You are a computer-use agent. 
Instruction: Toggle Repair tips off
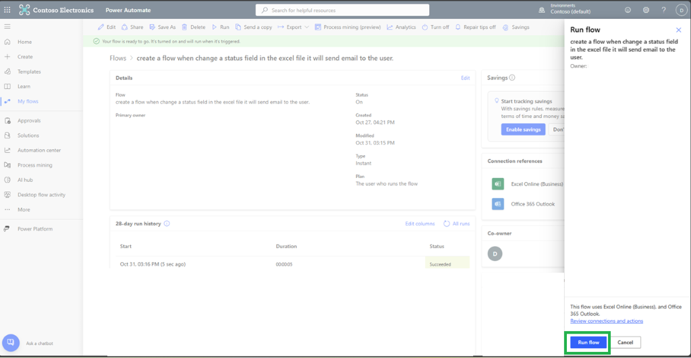coord(475,27)
